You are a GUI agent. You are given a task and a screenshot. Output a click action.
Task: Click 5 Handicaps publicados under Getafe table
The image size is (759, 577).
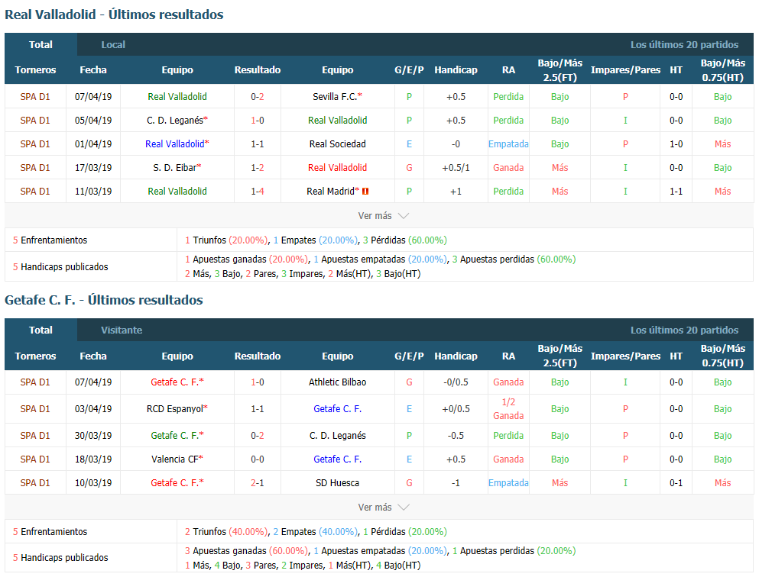click(60, 558)
